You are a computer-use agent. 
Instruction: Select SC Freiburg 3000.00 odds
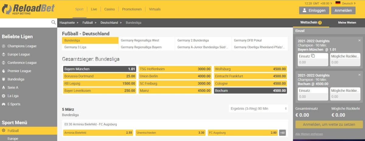click(175, 83)
